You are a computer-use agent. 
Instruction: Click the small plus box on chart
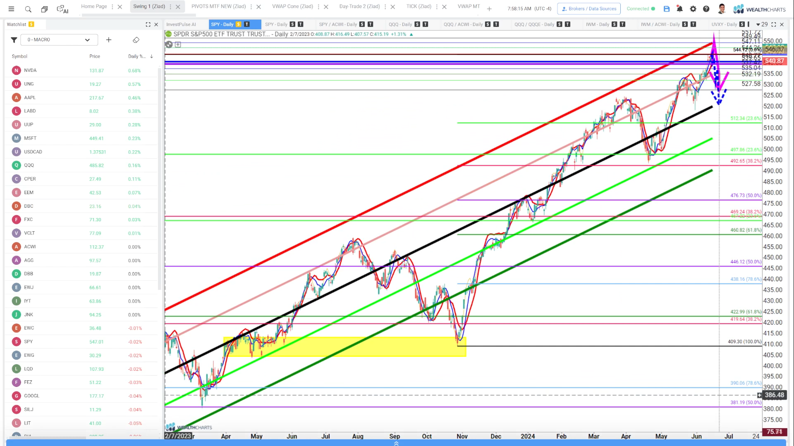(178, 44)
